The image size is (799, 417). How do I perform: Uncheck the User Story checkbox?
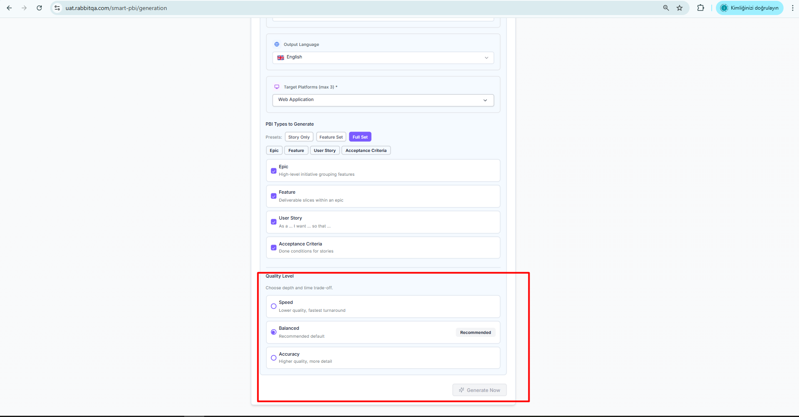(x=274, y=222)
